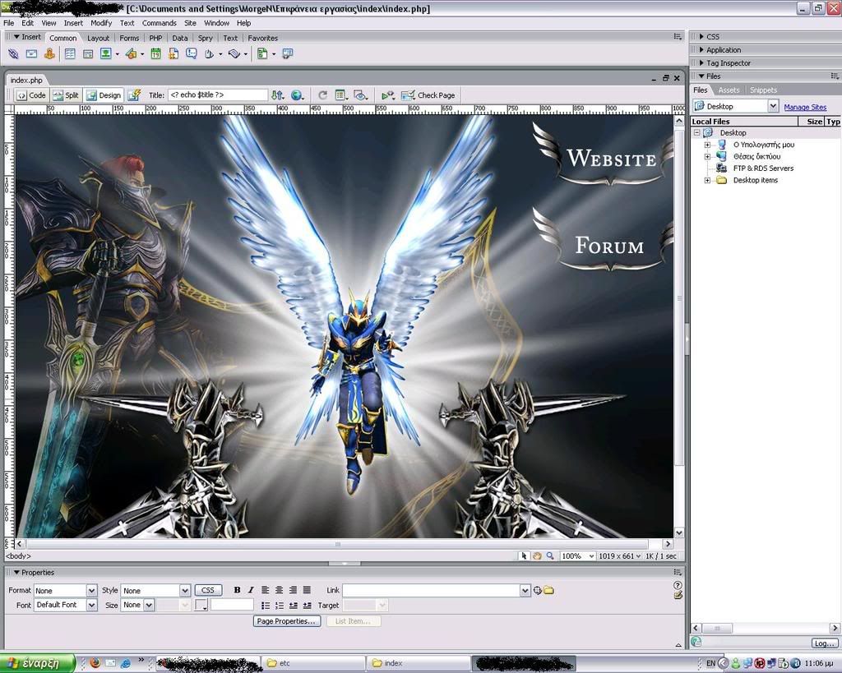Toggle Bold in Properties panel

coord(237,590)
